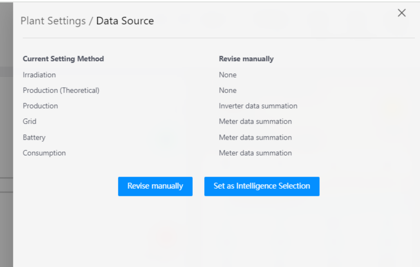Select the Consumption data source row
The width and height of the screenshot is (420, 267).
click(x=44, y=153)
